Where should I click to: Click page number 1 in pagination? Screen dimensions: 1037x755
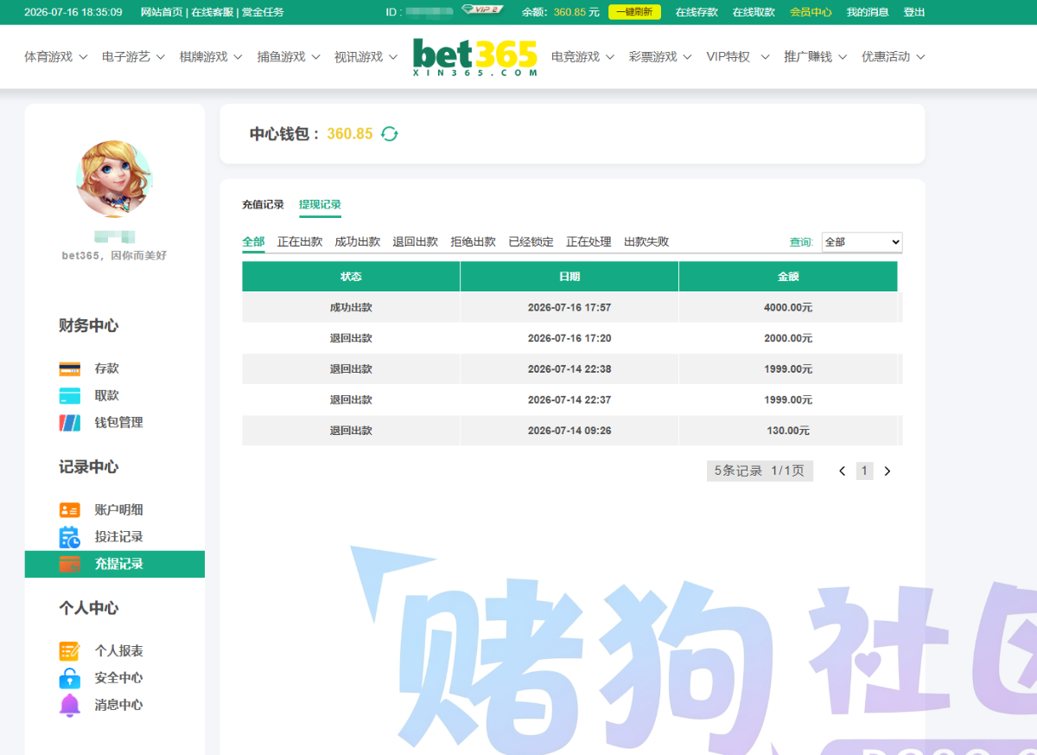[x=865, y=471]
